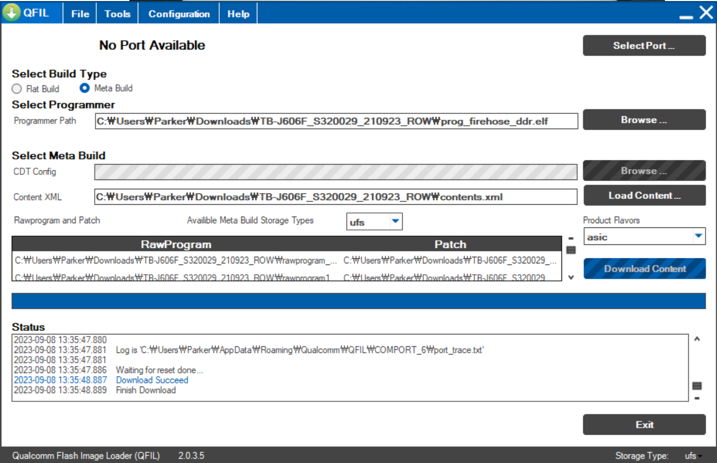Click the Exit button
This screenshot has height=463, width=717.
click(x=644, y=424)
